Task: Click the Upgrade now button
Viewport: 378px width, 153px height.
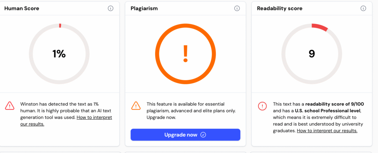Action: [185, 135]
